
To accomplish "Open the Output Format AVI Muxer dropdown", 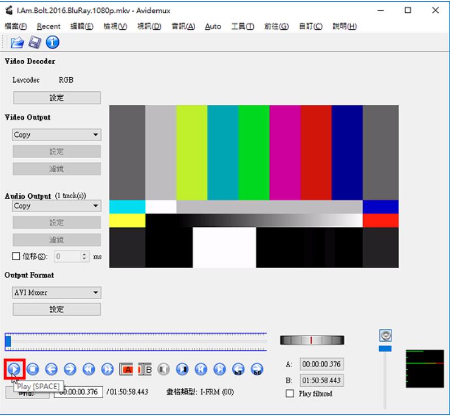I will tap(56, 293).
